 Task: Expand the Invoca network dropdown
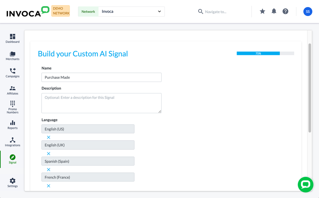coord(131,12)
